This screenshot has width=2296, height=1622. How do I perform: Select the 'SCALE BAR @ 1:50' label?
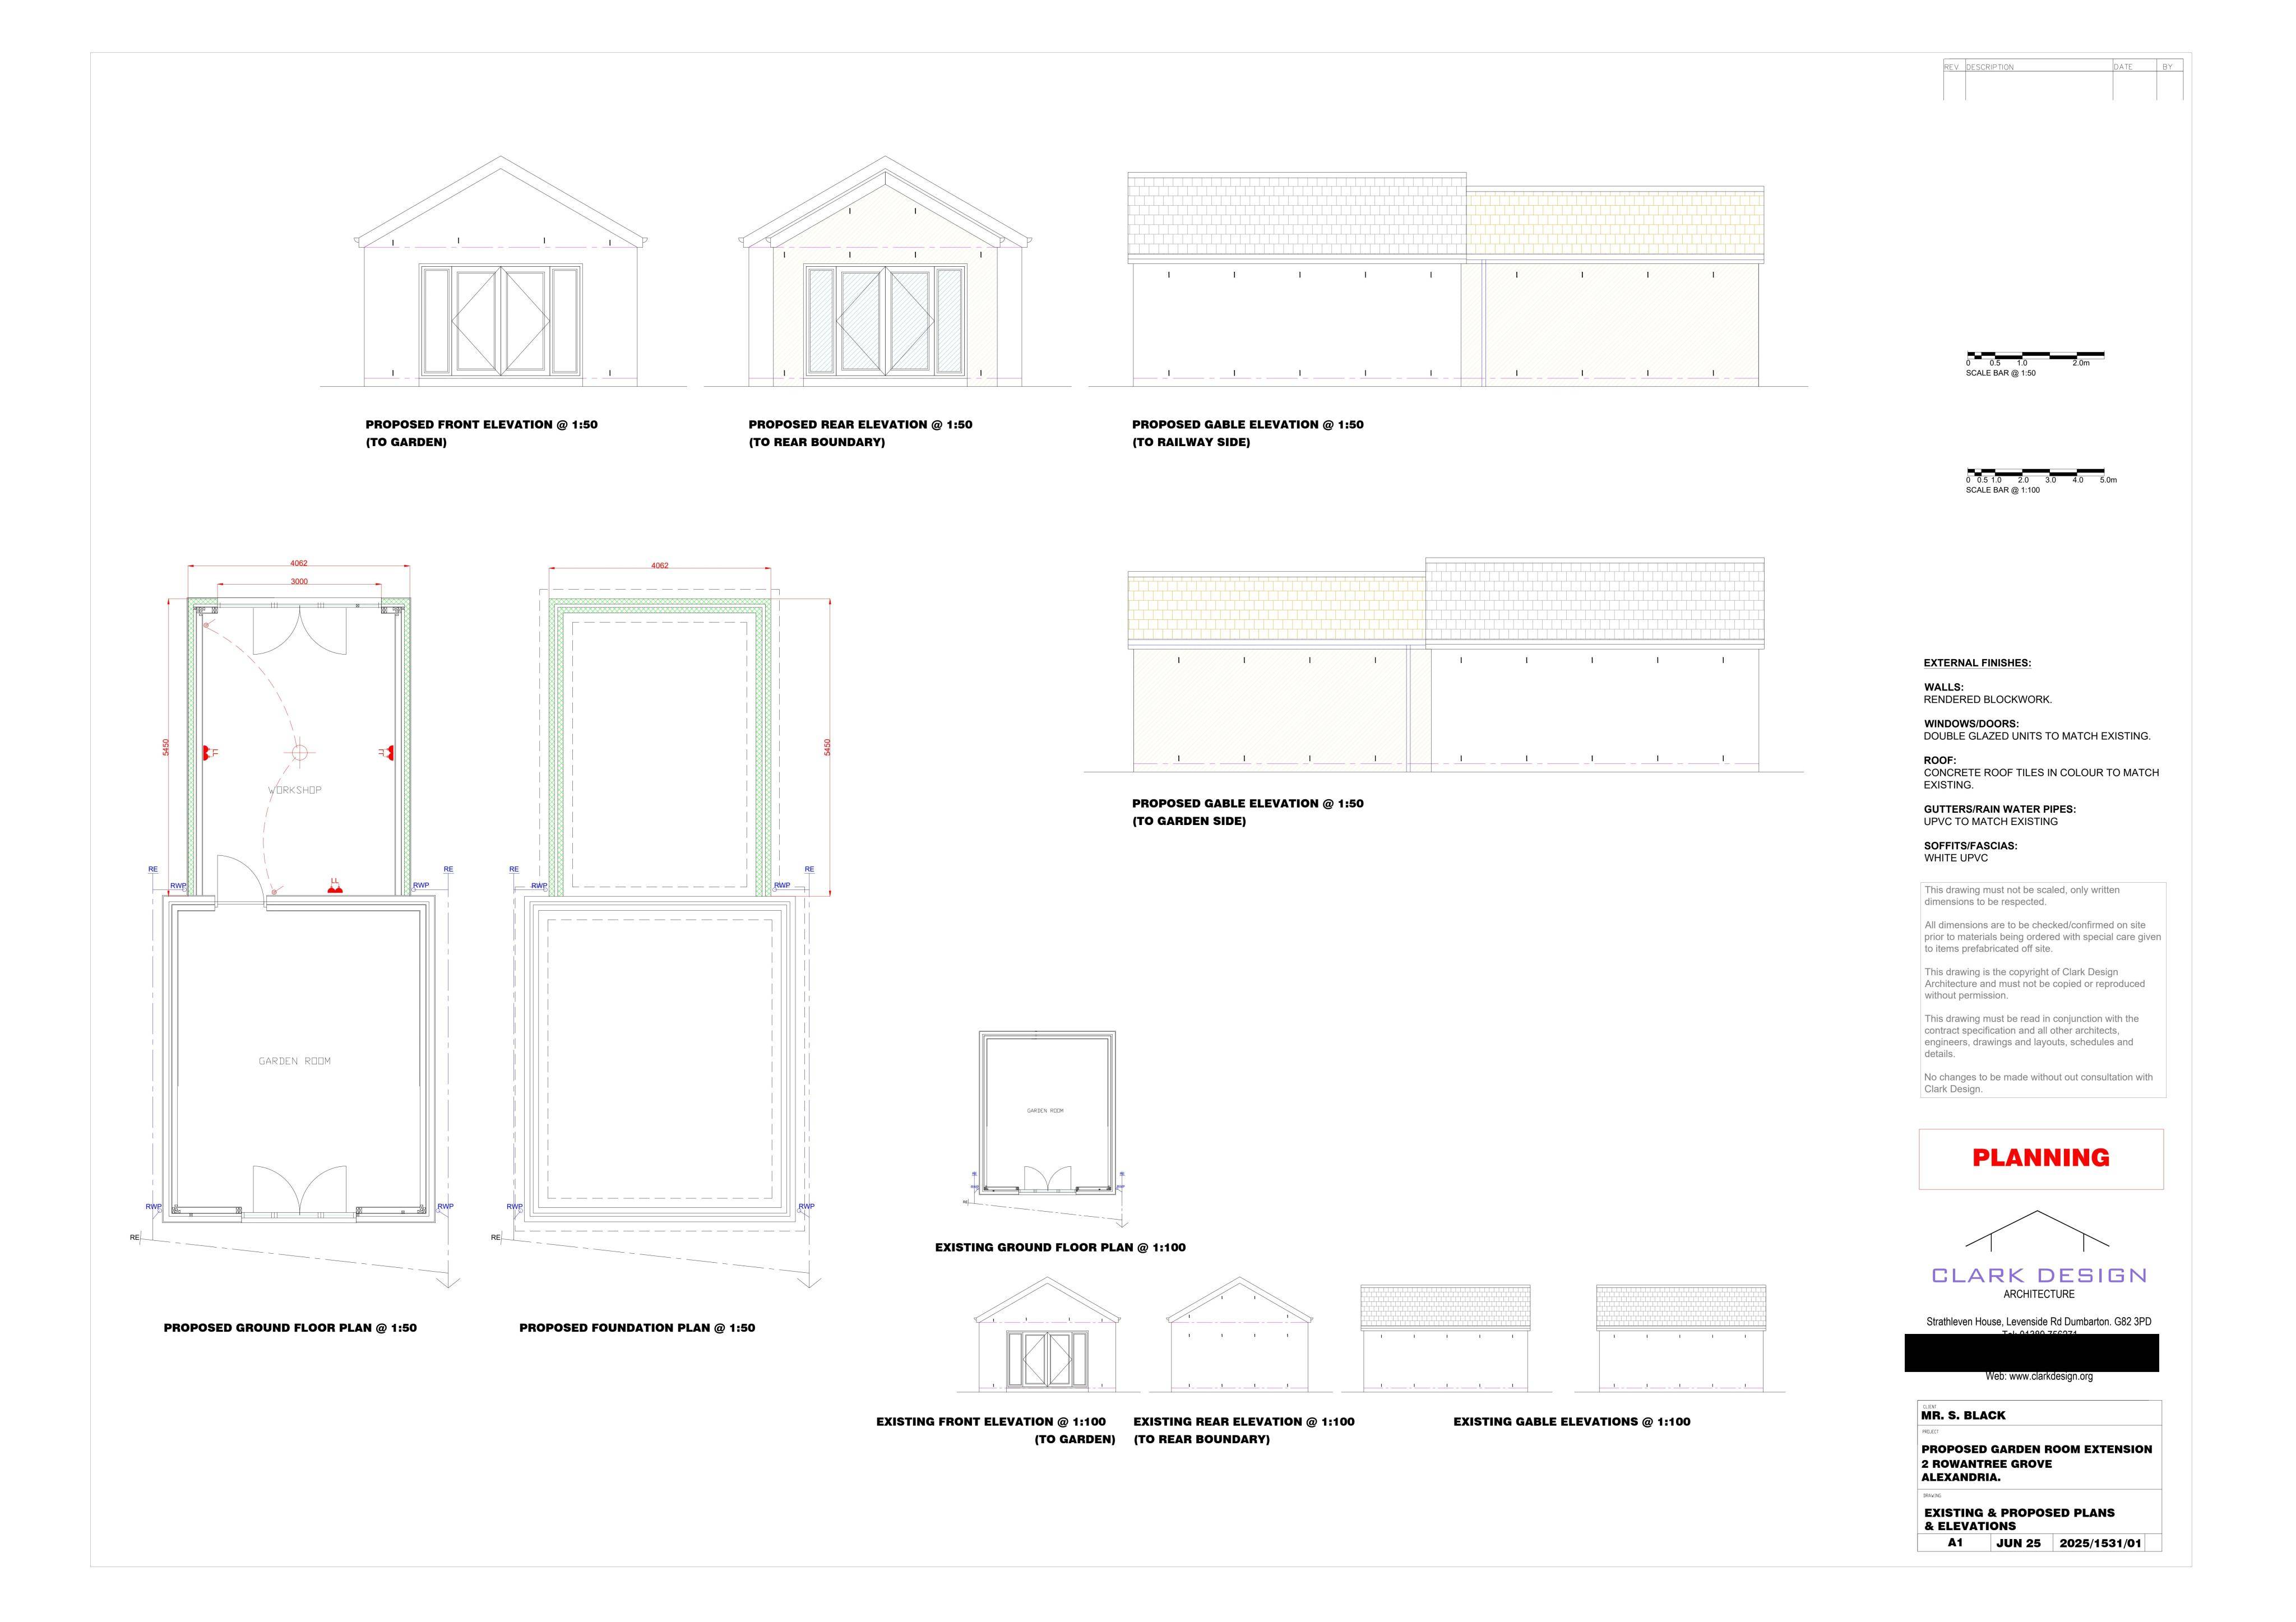2000,373
